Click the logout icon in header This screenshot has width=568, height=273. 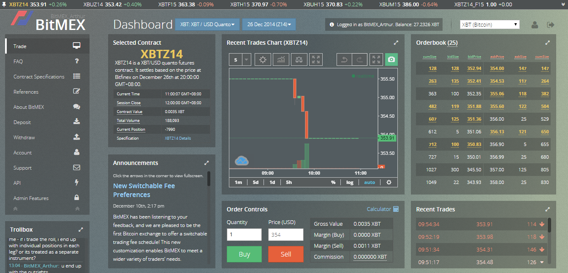click(x=550, y=24)
